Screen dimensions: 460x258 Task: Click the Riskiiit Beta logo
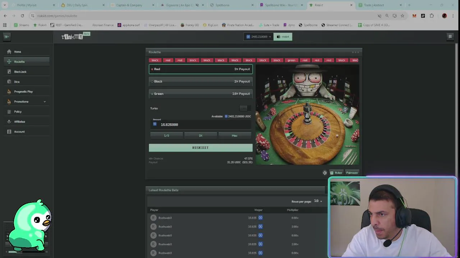[75, 36]
